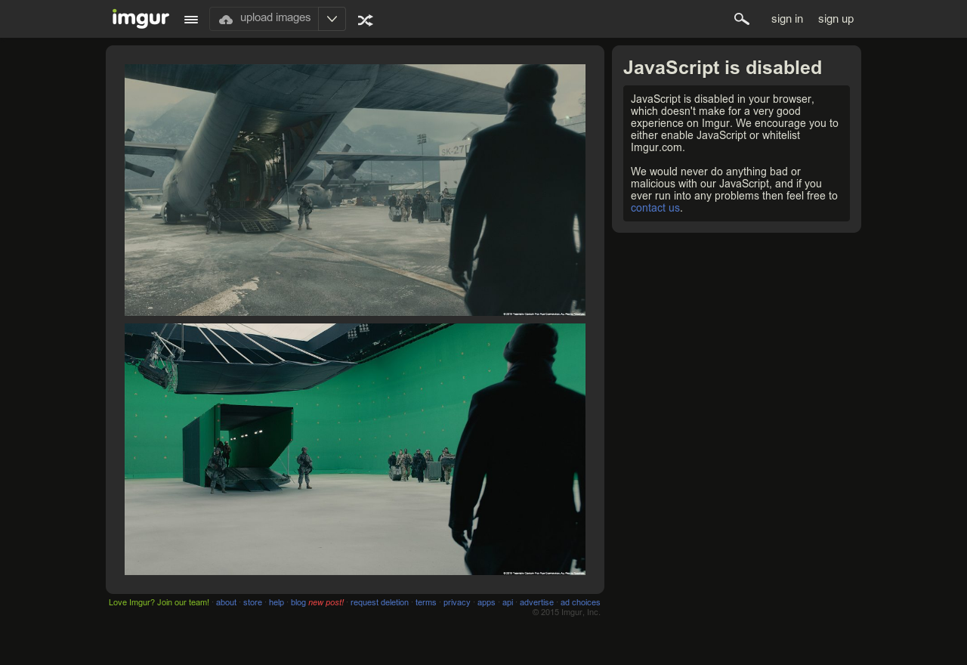The image size is (967, 665).
Task: Open the advertise footer link
Action: pos(536,602)
